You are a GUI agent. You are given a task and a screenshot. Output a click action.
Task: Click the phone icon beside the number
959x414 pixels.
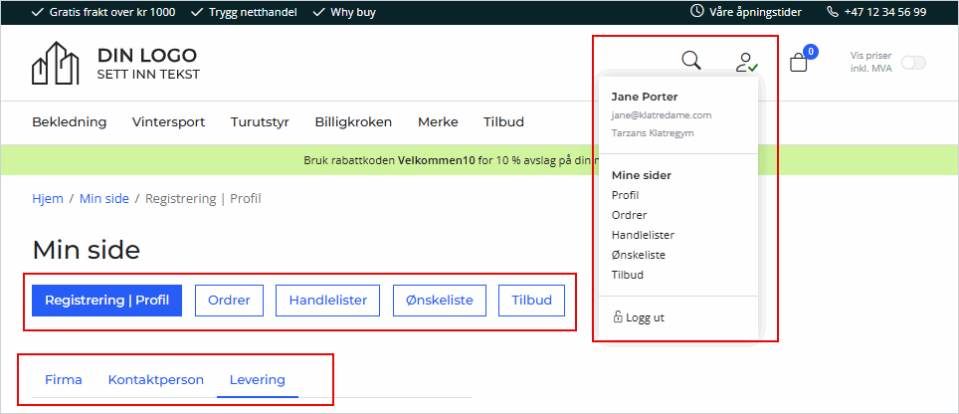click(833, 12)
